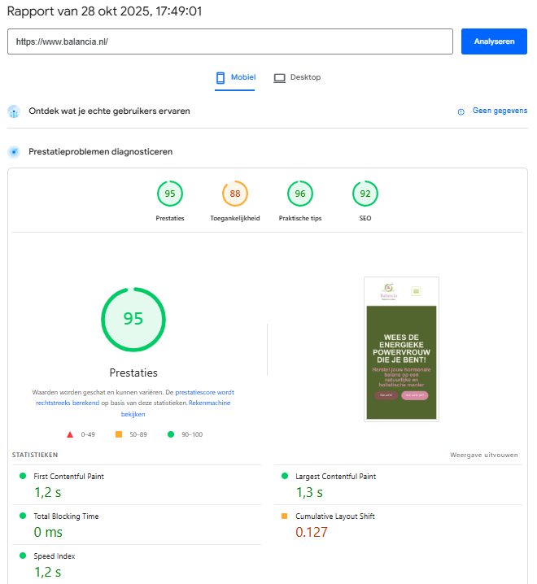537x584 pixels.
Task: Switch to the Mobiel tab
Action: (x=235, y=78)
